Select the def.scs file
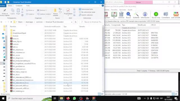 coord(15,47)
